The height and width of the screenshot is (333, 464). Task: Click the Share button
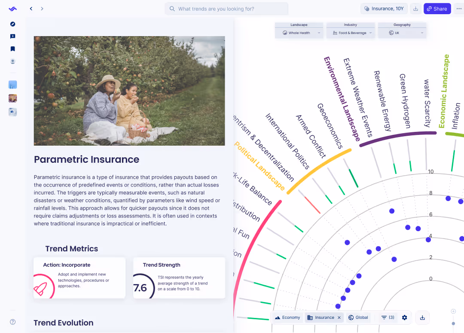point(437,9)
